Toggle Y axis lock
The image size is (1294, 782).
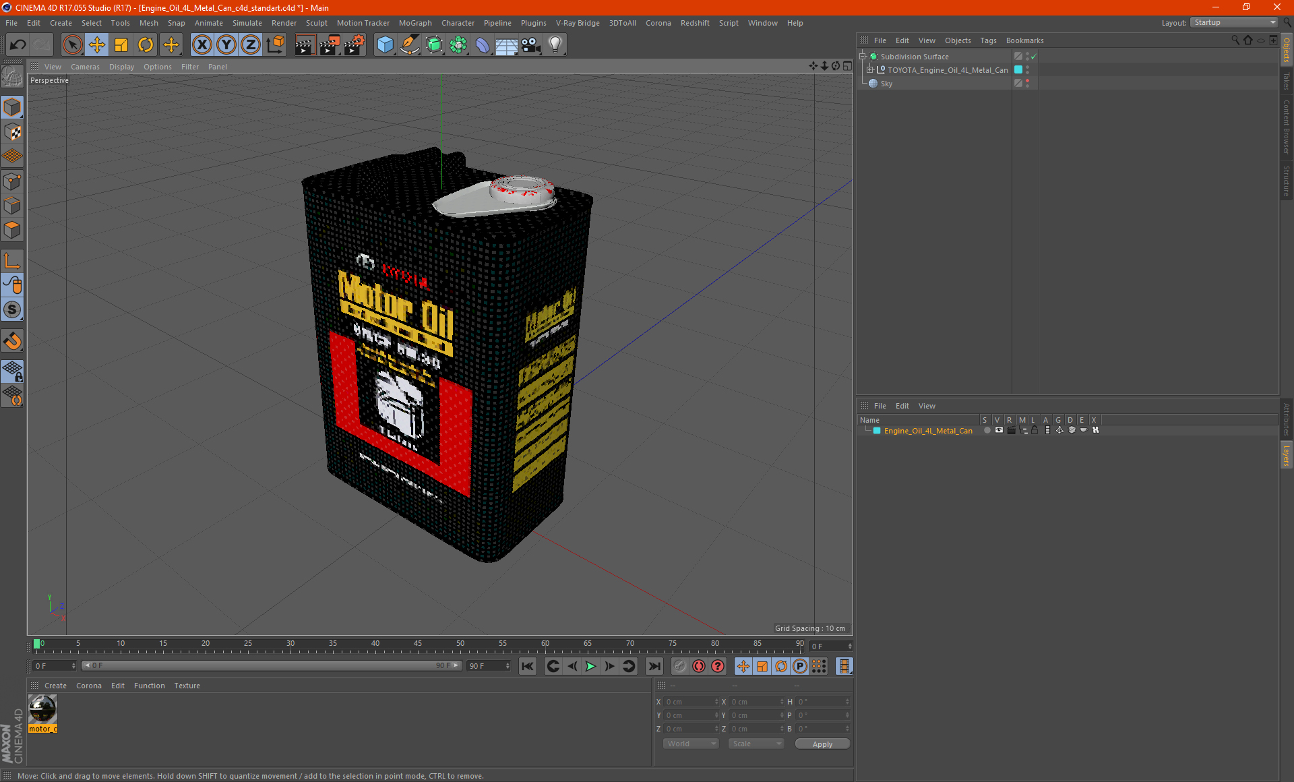tap(226, 45)
